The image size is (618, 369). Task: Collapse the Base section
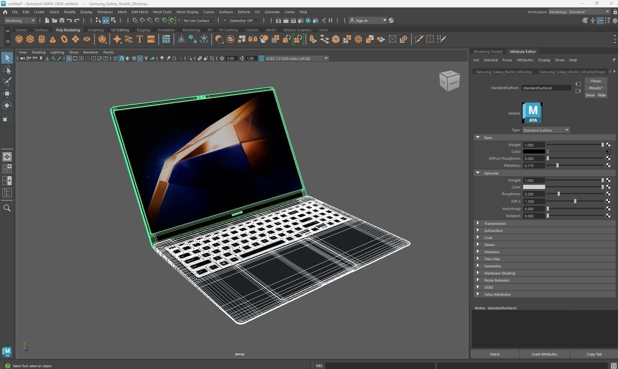coord(478,137)
